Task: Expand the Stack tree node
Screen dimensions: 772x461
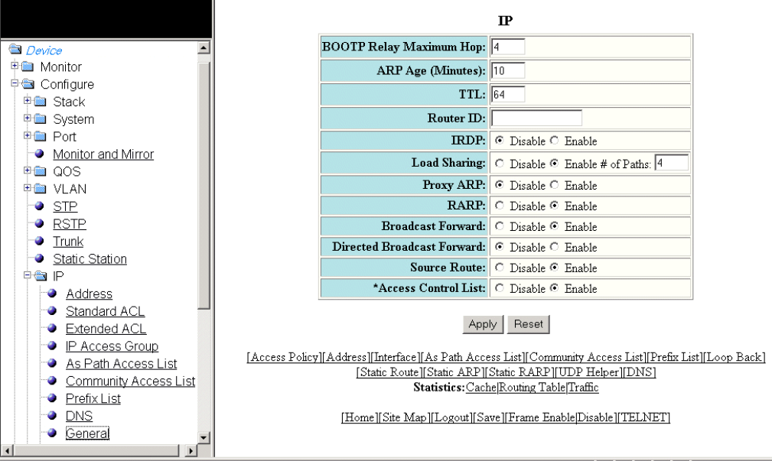Action: point(28,100)
